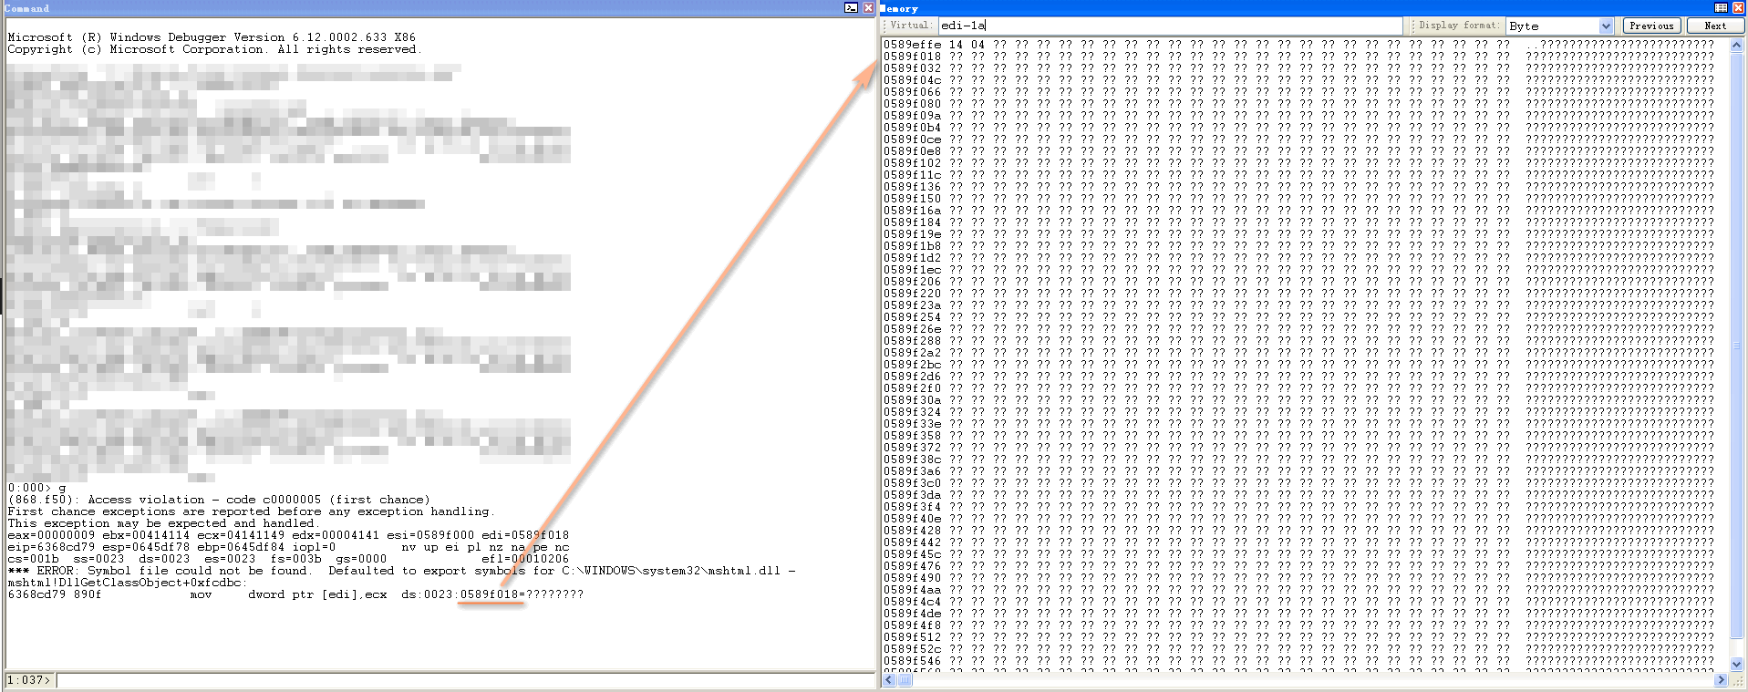Click the "*** ERROR: Symbol file could not" line
This screenshot has width=1748, height=692.
[401, 571]
